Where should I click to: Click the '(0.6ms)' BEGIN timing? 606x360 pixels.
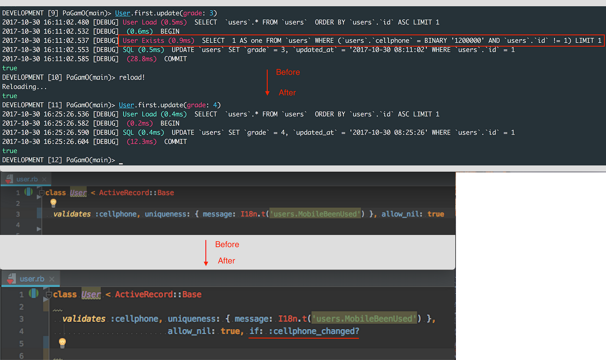coord(140,32)
